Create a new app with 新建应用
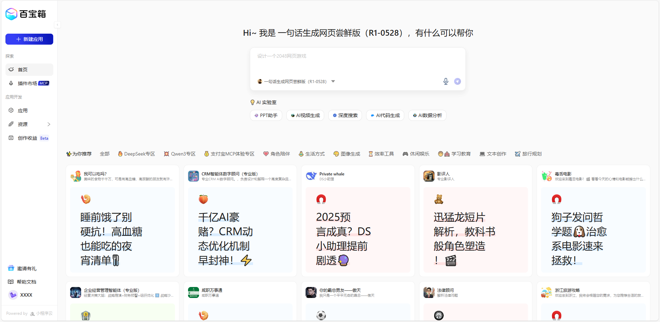 29,39
